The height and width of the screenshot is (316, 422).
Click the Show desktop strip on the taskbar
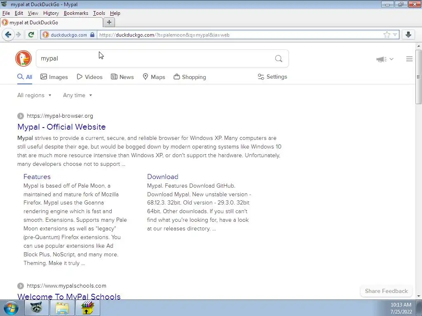point(419,308)
